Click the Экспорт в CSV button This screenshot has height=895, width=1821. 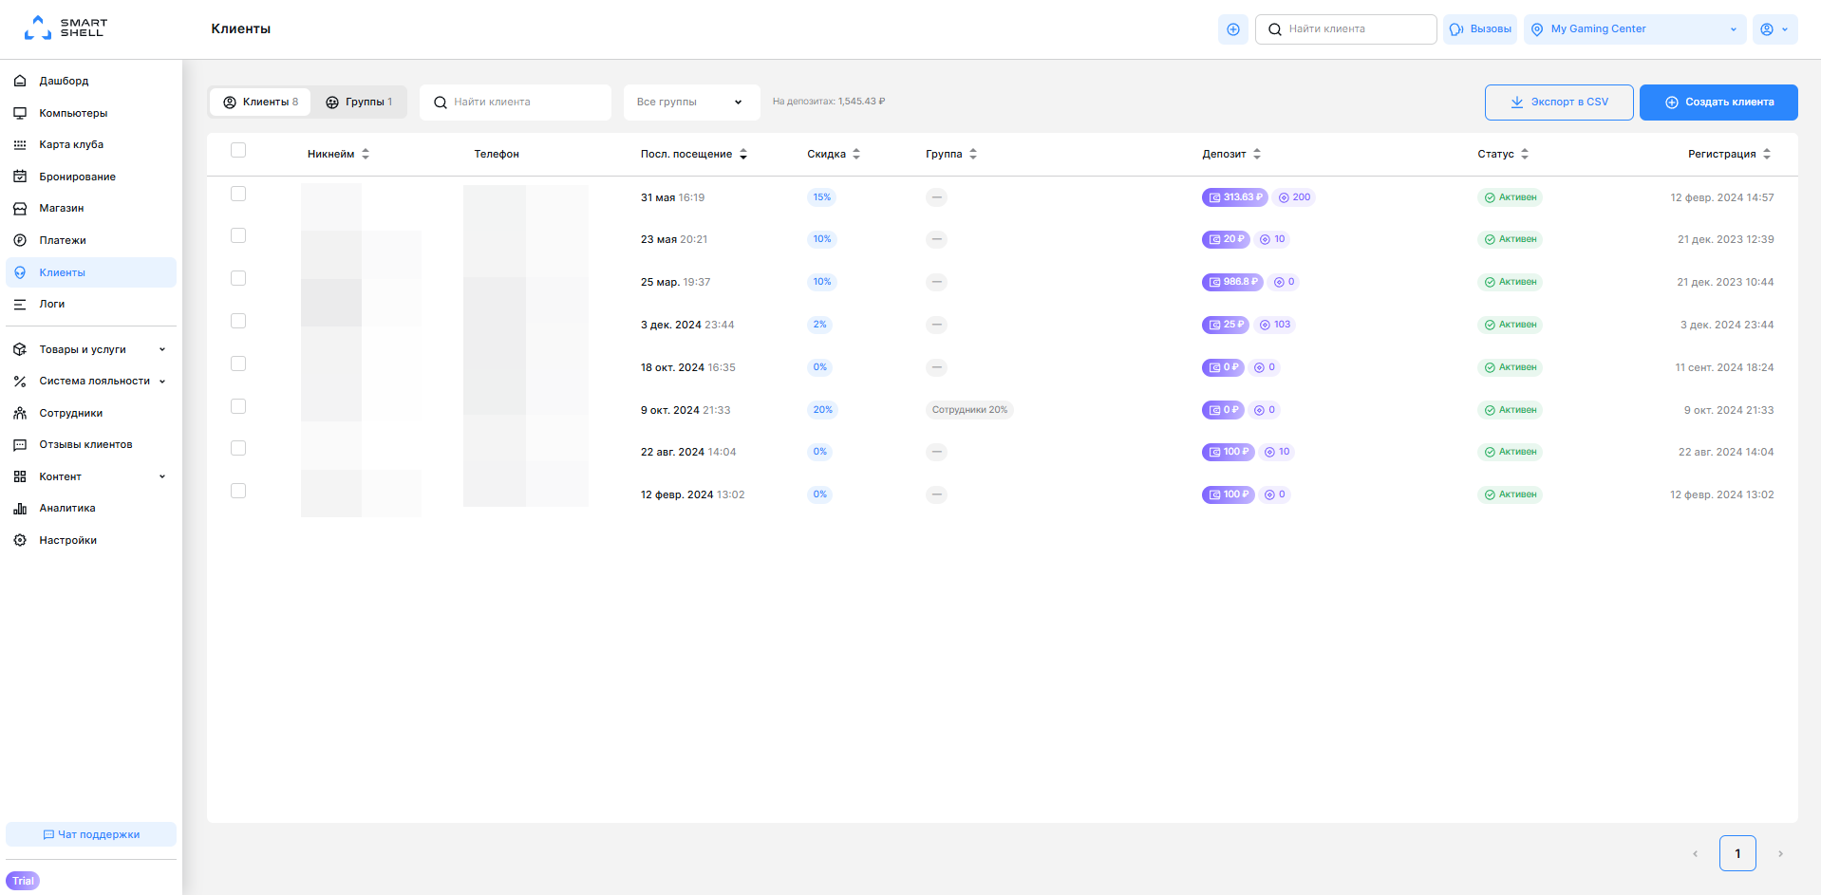tap(1559, 103)
